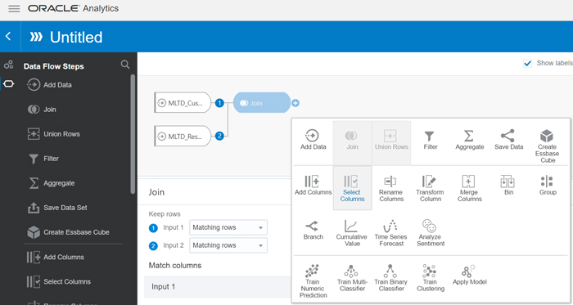Click the Group step in the popup menu
Screen dimensions: 573x305
click(548, 186)
